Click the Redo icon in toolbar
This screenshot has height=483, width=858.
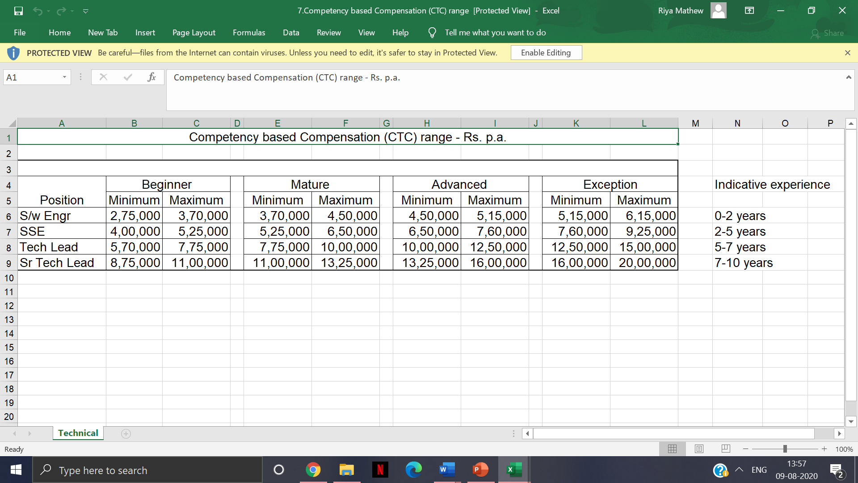pos(59,10)
